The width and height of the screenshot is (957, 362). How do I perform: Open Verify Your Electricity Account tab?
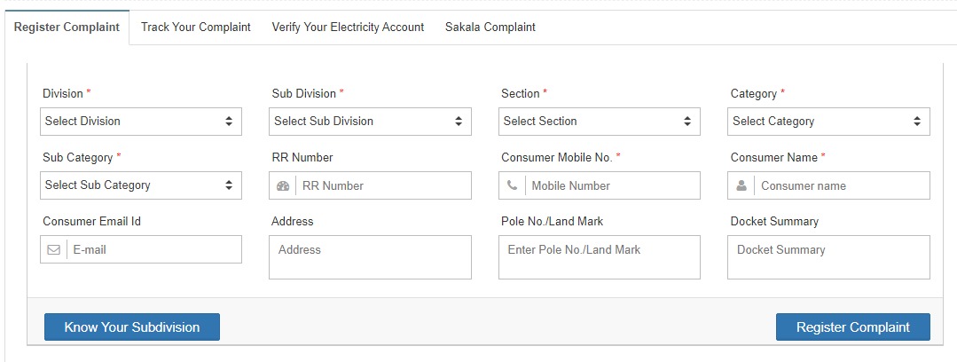[348, 27]
